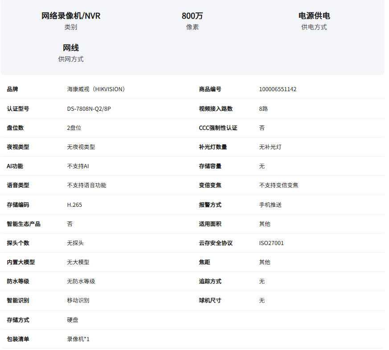This screenshot has height=350, width=389.
Task: Click the 不支持语音功能 value
Action: tap(86, 185)
